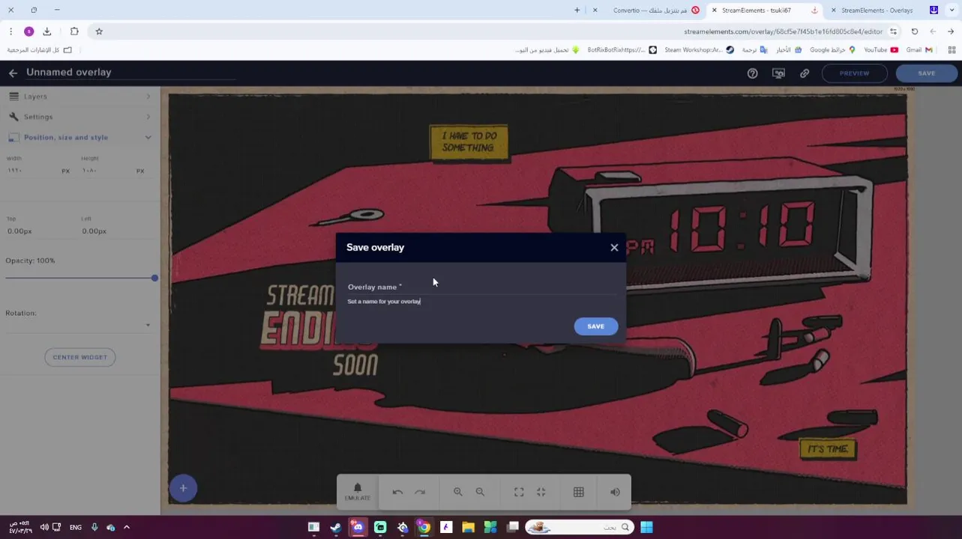Bookmark this page with the star icon
The image size is (962, 539).
pos(99,31)
